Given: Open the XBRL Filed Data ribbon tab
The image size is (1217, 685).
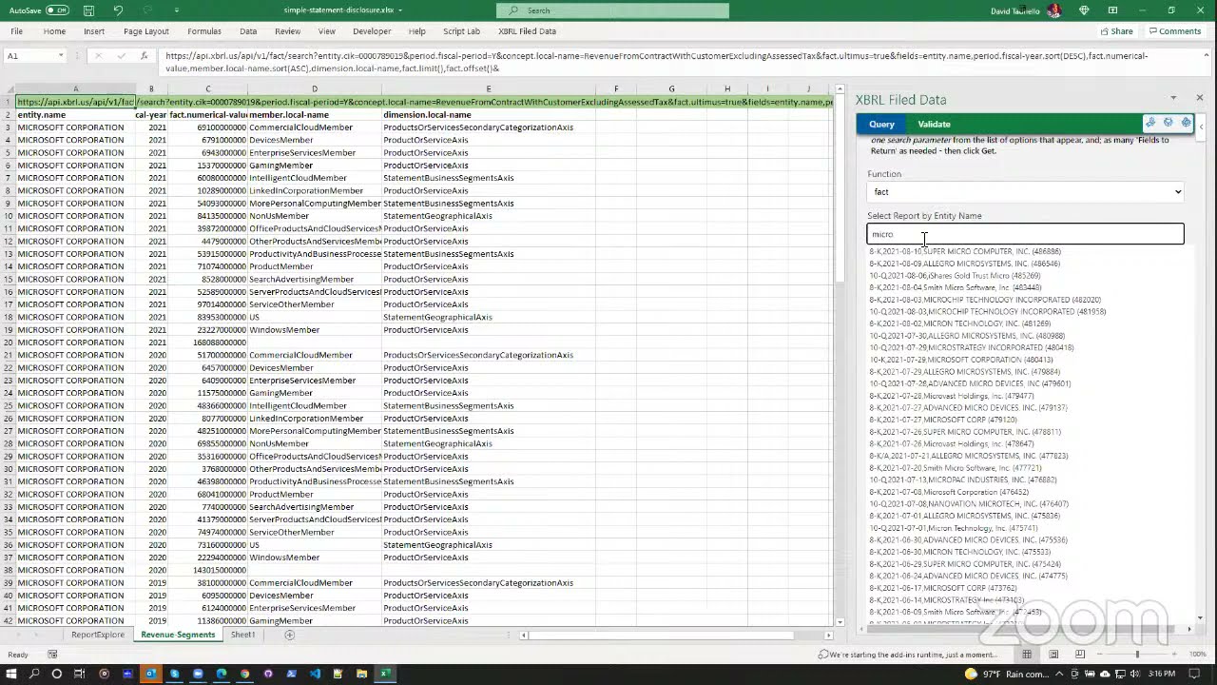Looking at the screenshot, I should coord(527,31).
